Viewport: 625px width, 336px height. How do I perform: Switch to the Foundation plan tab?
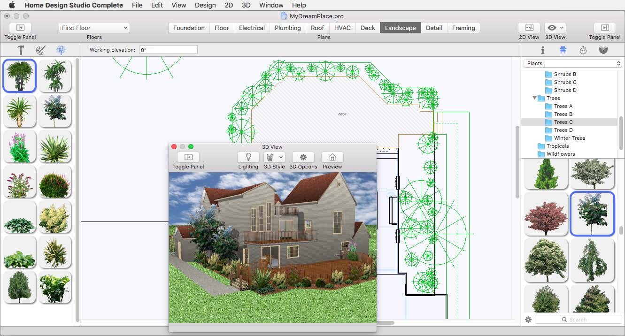tap(189, 28)
